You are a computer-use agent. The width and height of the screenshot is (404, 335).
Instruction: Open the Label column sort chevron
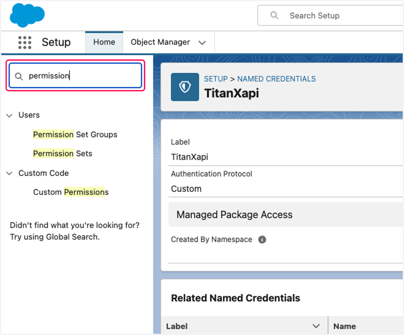316,326
